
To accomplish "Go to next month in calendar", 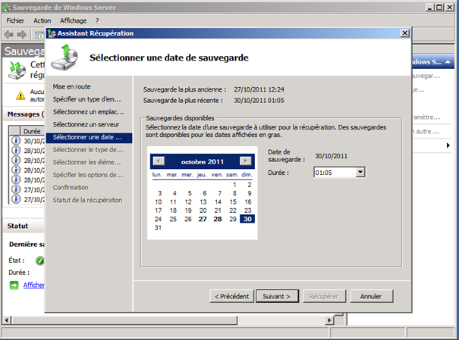I will pos(245,161).
